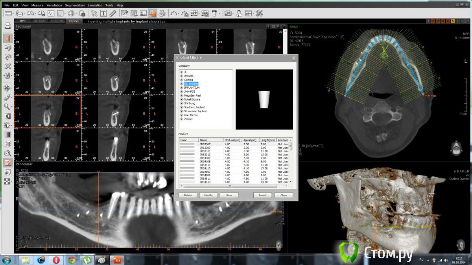Screen dimensions: 472x265
Task: Click the Insert button in Implant Library
Action: [x=262, y=195]
